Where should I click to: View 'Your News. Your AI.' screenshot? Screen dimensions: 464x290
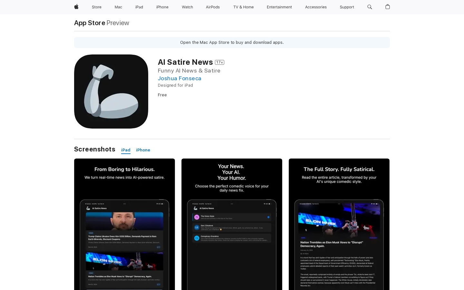point(232,224)
